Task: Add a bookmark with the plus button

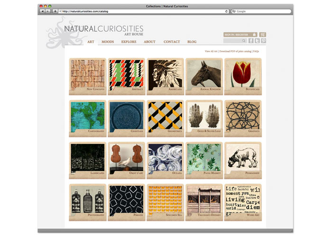Action: point(55,11)
